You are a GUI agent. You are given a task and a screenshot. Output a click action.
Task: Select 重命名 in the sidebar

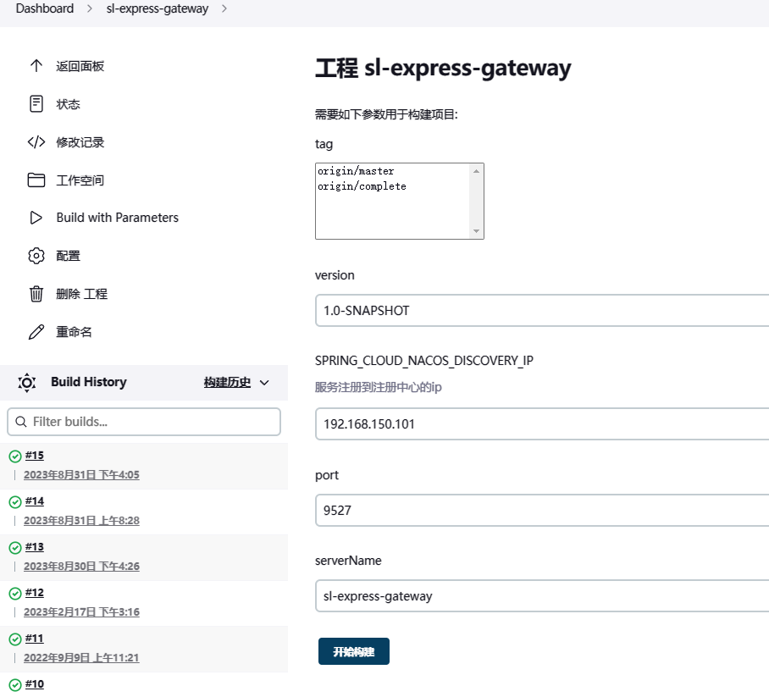(74, 332)
